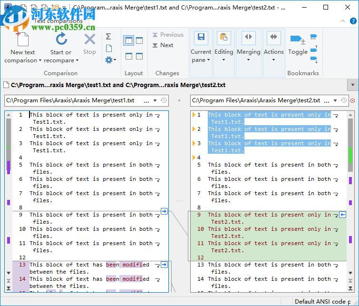Select three-pane vertical layout
Viewport: 359px width, 306px height.
click(139, 41)
